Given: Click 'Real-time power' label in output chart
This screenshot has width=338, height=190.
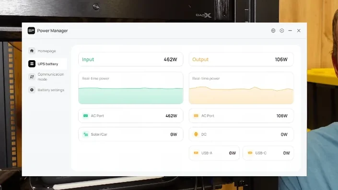Looking at the screenshot, I should coord(206,79).
